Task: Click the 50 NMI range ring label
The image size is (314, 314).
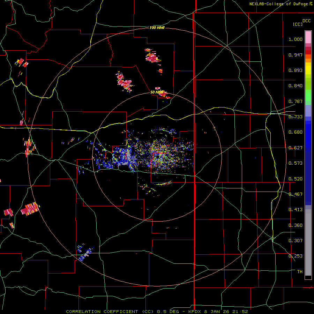Action: click(157, 92)
